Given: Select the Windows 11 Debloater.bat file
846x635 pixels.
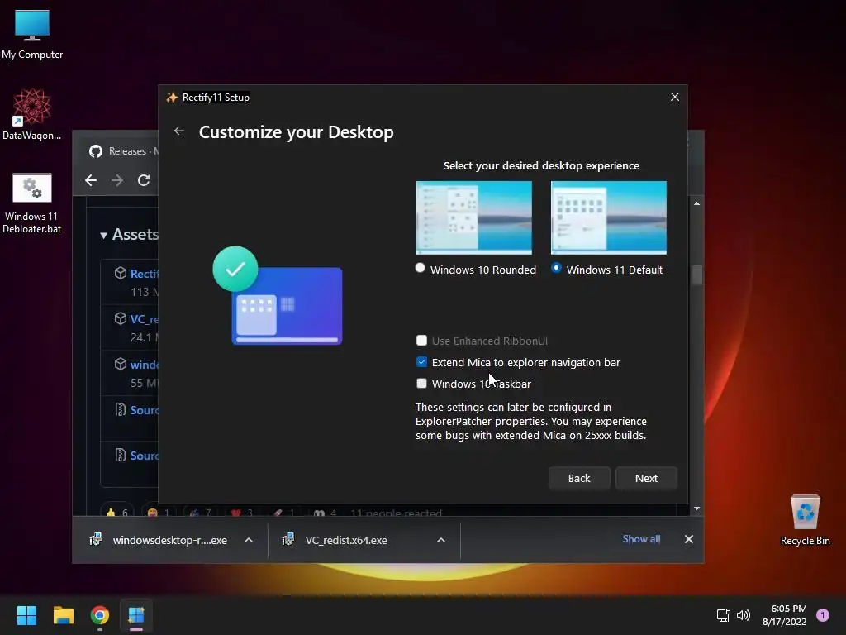Looking at the screenshot, I should 32,203.
